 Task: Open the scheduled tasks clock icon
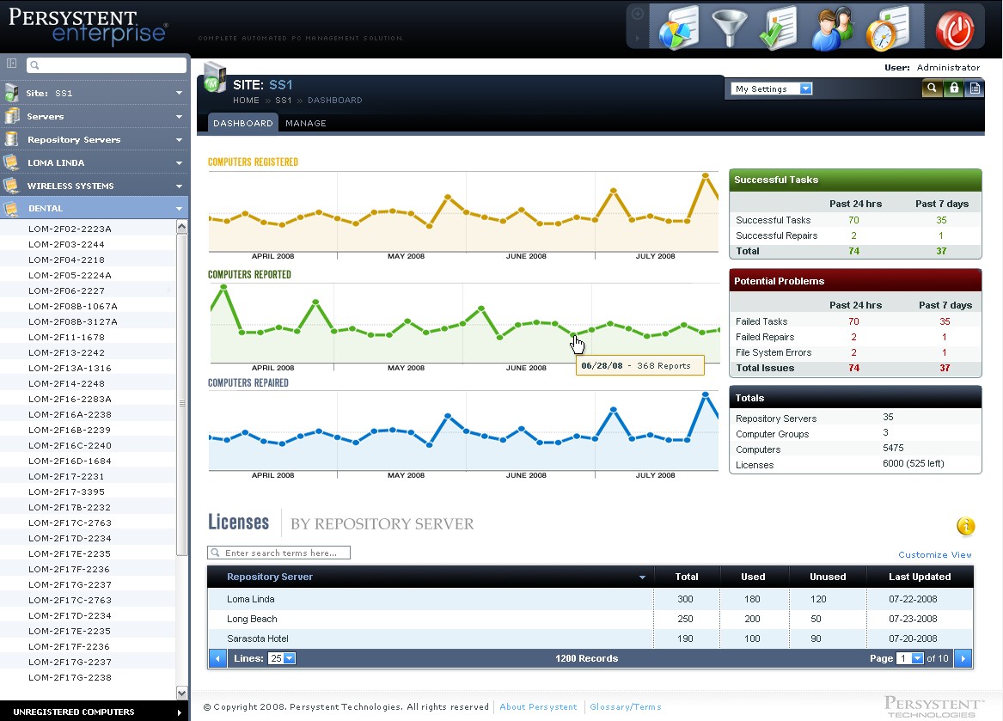click(x=887, y=28)
